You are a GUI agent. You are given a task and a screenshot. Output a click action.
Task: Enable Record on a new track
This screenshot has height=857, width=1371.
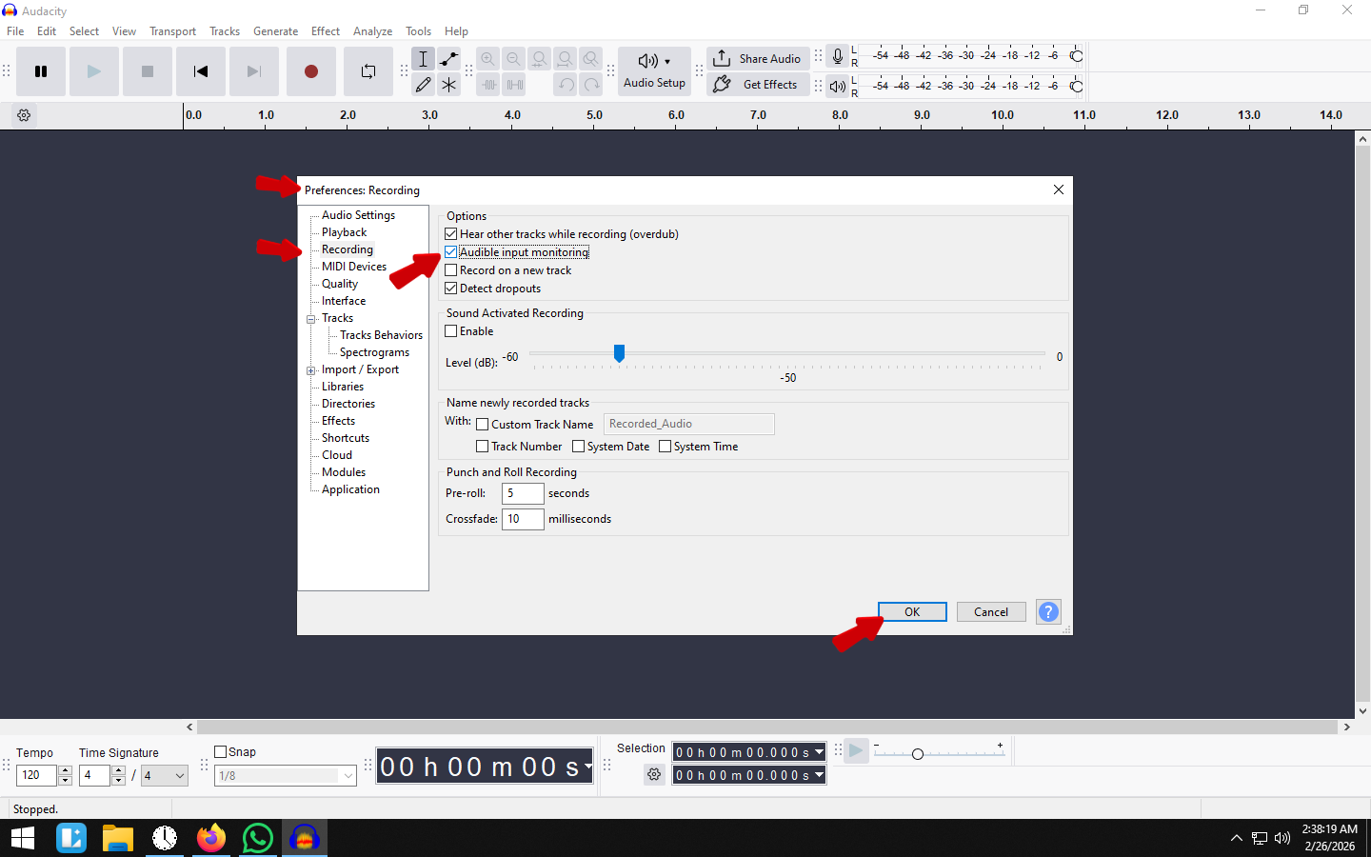click(451, 270)
